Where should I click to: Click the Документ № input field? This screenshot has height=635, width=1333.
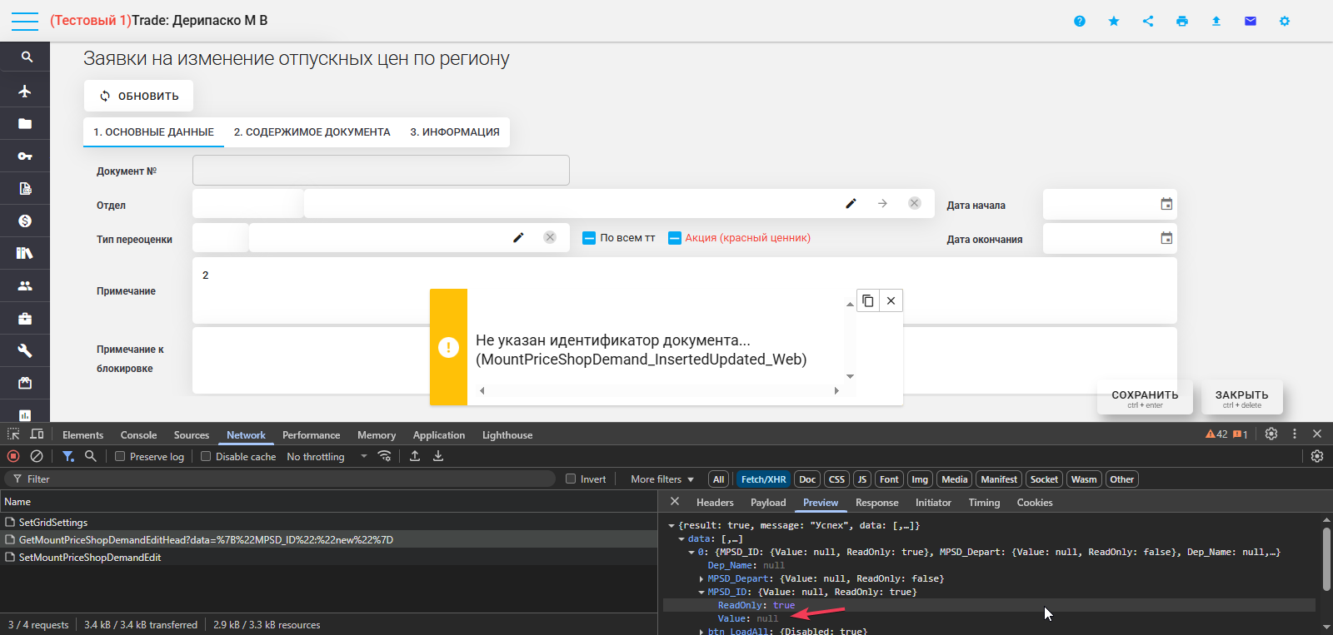[x=381, y=171]
